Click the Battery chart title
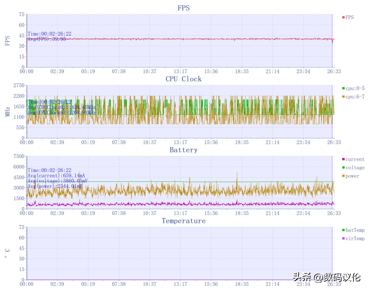This screenshot has width=369, height=290. click(x=183, y=150)
